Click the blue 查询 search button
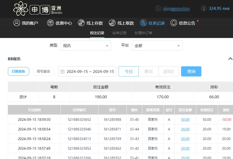 coord(191,71)
